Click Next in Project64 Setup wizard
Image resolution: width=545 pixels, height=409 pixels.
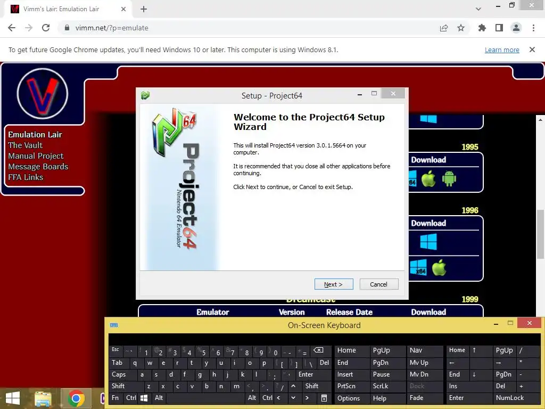click(334, 284)
